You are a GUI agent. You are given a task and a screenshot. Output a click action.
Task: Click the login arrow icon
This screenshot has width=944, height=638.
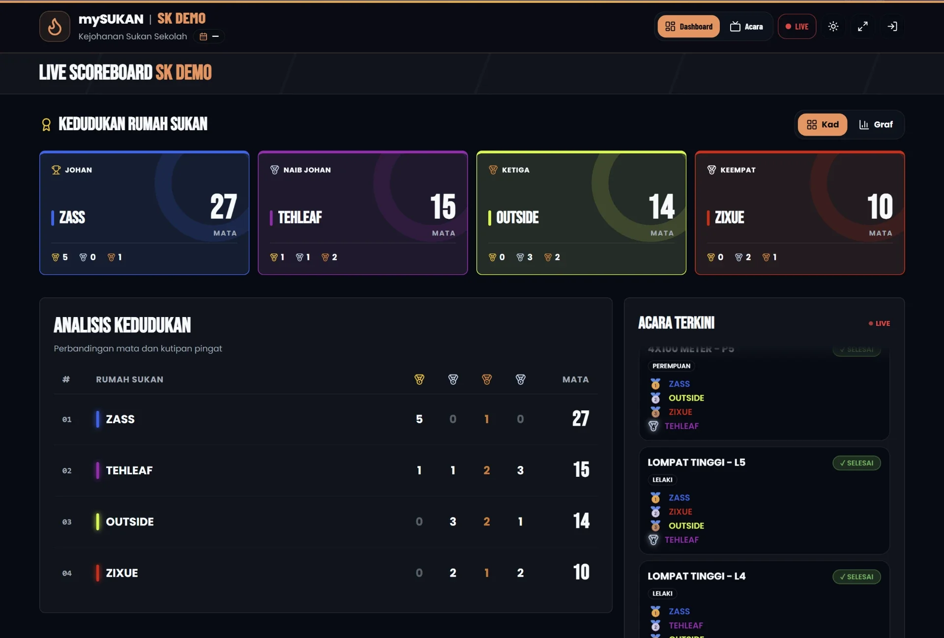(892, 27)
